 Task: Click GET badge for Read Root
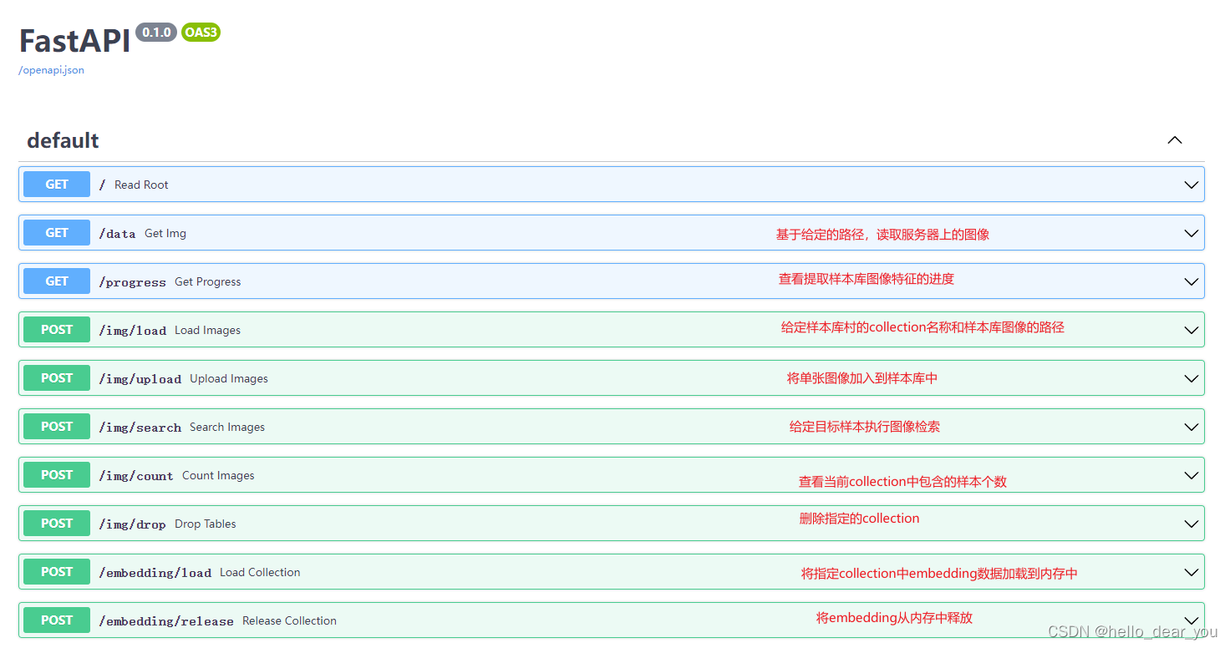click(x=57, y=185)
